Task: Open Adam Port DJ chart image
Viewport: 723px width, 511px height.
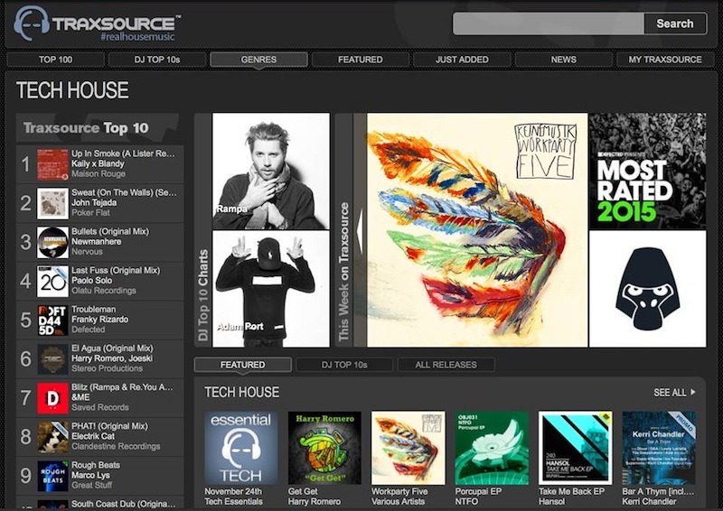Action: (271, 289)
